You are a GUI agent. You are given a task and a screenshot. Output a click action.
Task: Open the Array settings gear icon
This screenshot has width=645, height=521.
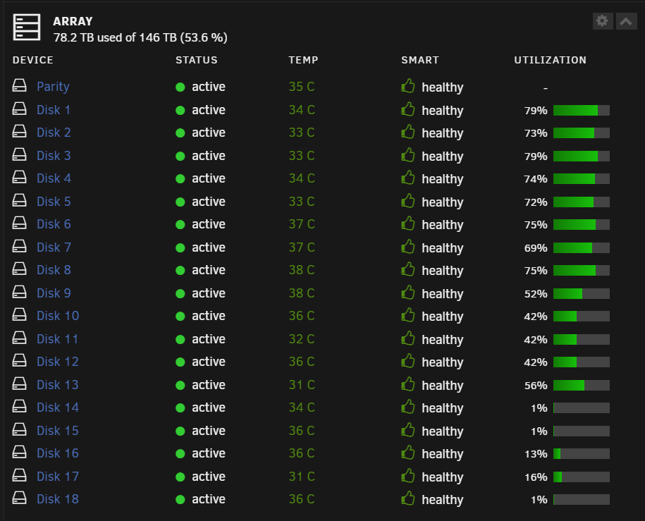tap(602, 21)
